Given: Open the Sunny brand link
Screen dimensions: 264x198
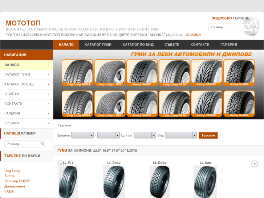Looking at the screenshot, I should point(9,176).
